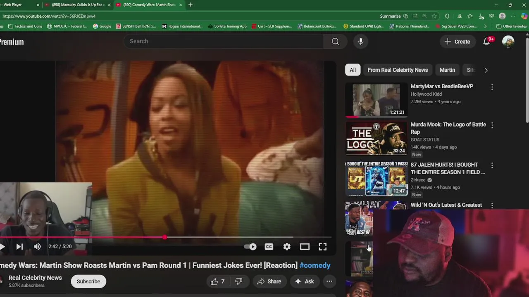The width and height of the screenshot is (529, 297).
Task: Show more filter chips arrow
Action: pos(486,70)
